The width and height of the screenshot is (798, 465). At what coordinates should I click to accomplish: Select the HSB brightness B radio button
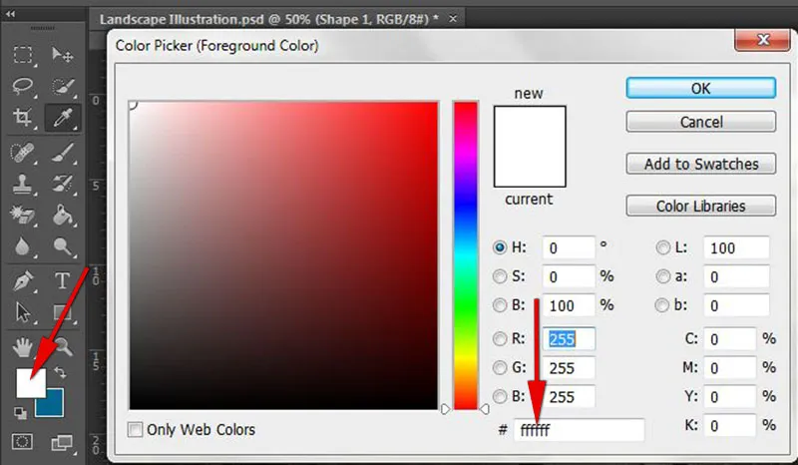click(x=500, y=305)
